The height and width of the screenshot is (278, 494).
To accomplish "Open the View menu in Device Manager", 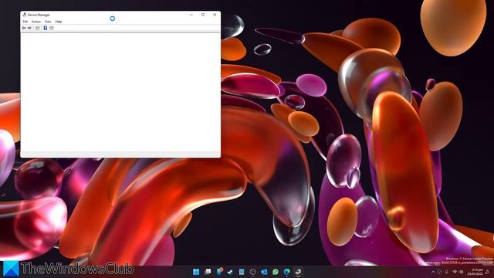I will coord(48,22).
